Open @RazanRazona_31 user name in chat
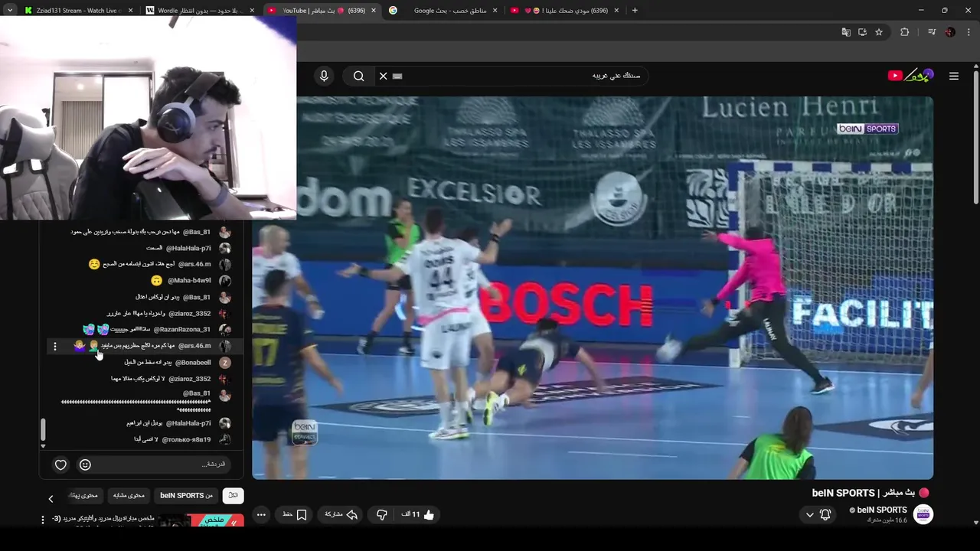980x551 pixels. coord(181,330)
